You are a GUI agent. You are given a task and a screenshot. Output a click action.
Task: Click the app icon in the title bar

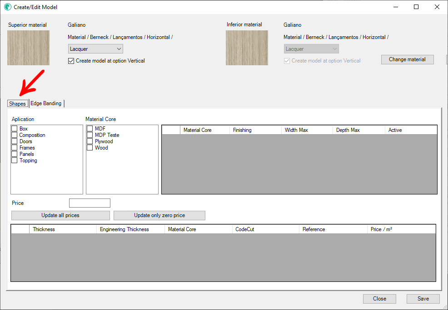(7, 7)
